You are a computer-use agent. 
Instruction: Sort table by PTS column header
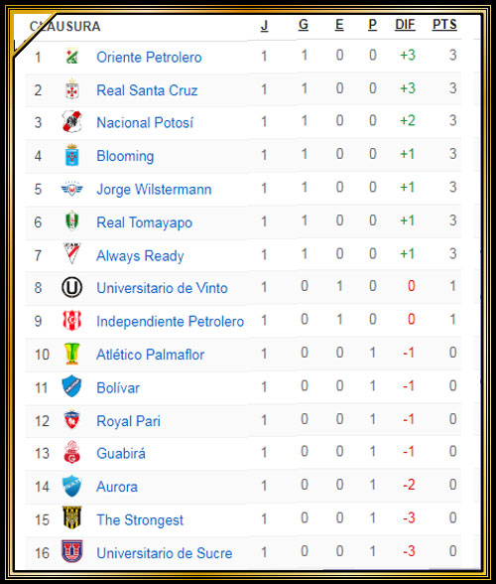[x=444, y=25]
